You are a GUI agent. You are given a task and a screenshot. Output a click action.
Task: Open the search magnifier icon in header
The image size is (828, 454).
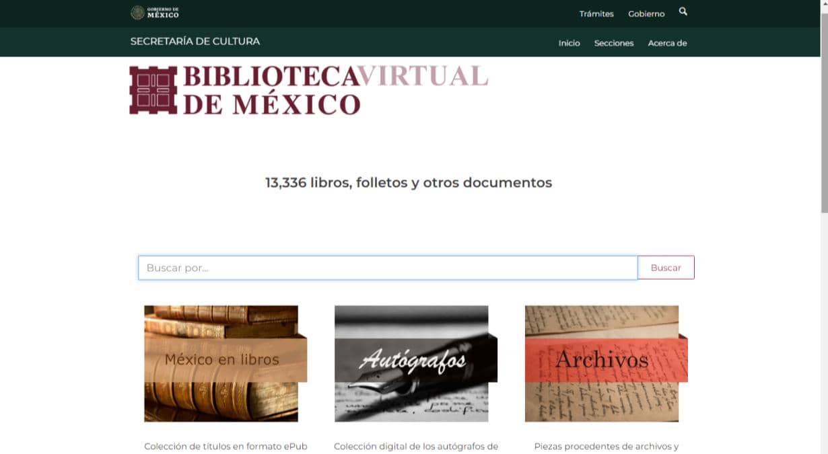pos(683,11)
